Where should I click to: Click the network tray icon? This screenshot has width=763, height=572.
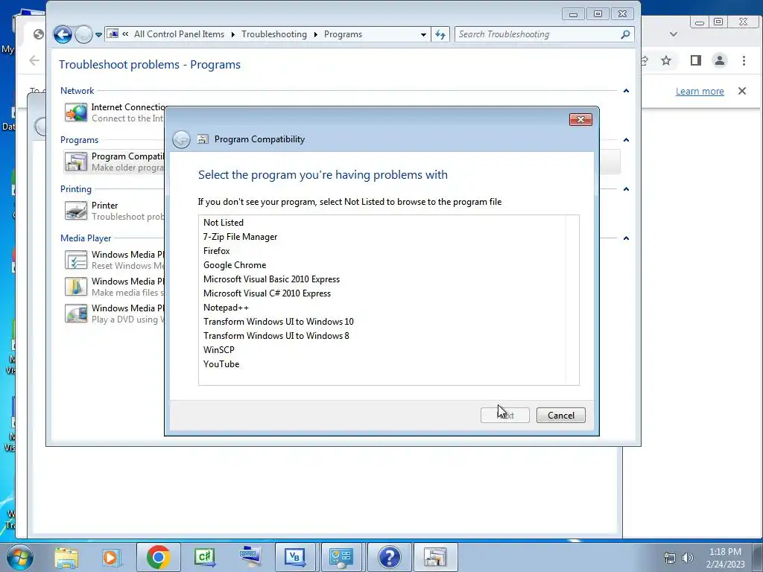(670, 559)
